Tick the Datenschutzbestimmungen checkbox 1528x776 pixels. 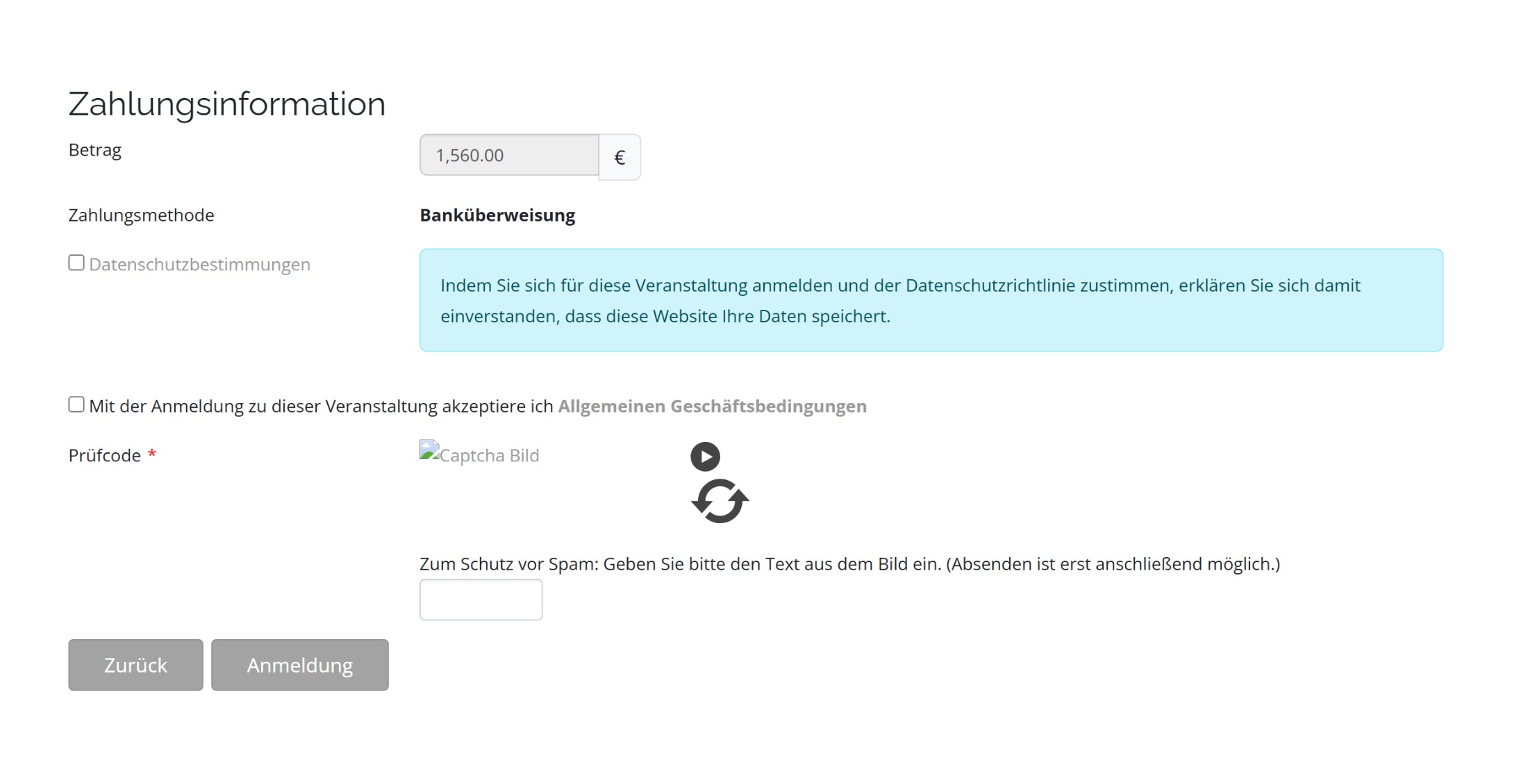(x=76, y=263)
